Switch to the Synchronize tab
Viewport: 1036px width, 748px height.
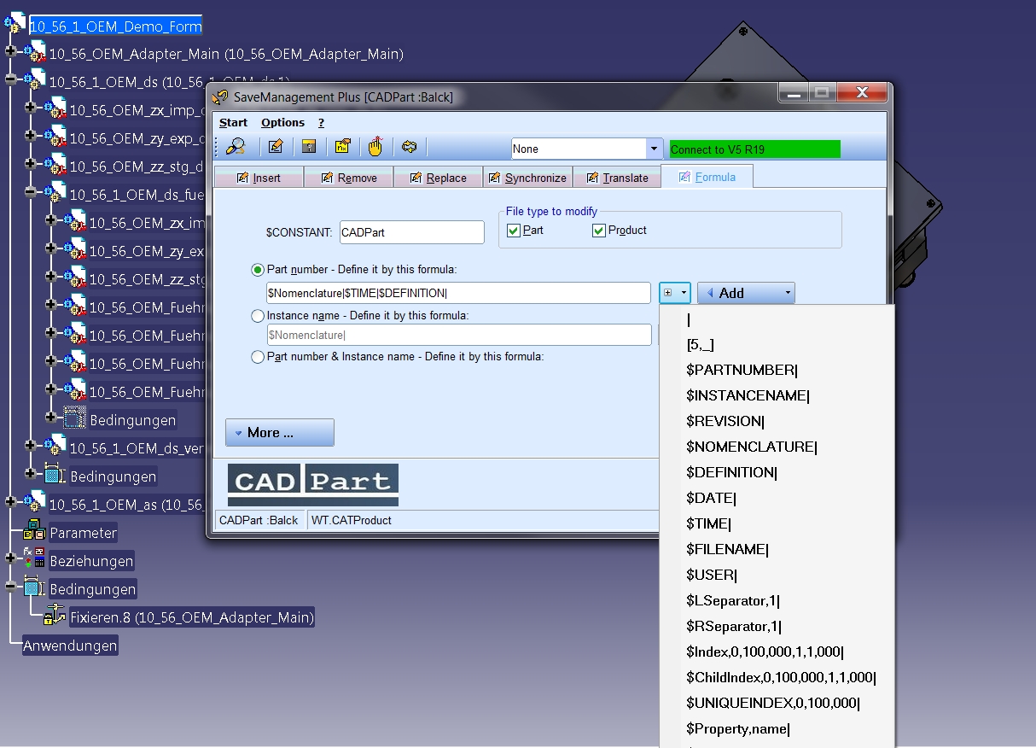coord(527,178)
